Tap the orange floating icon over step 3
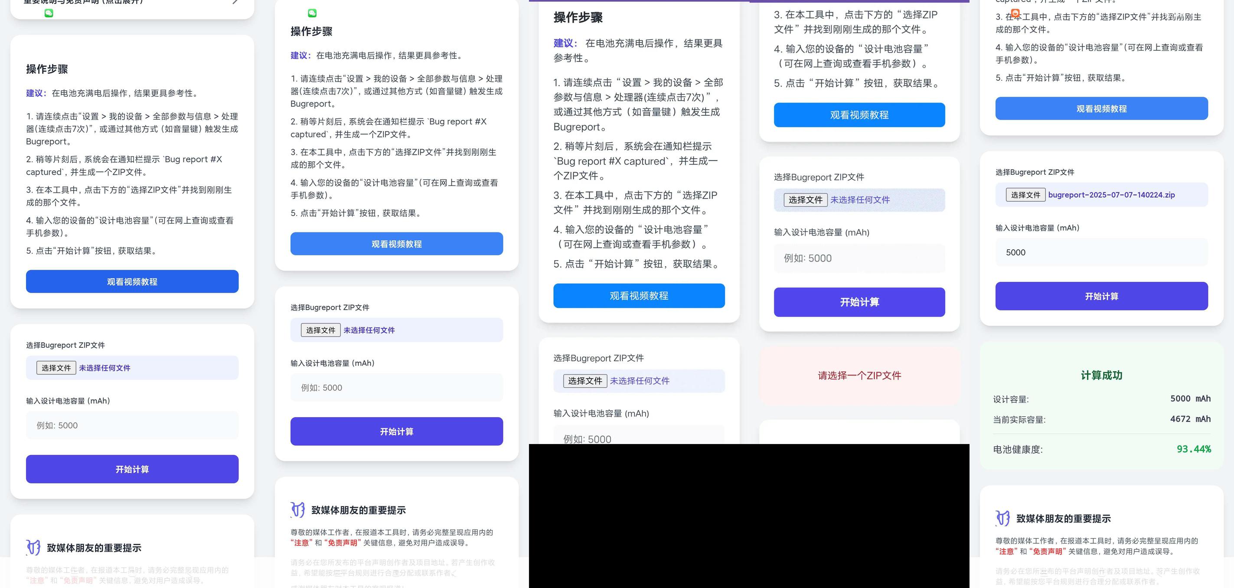Image resolution: width=1234 pixels, height=588 pixels. click(x=1015, y=13)
